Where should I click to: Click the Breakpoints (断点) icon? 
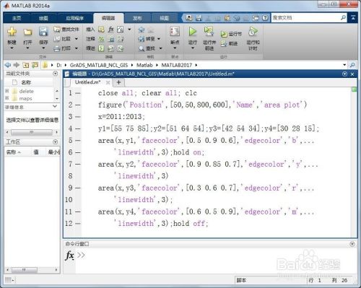click(175, 32)
